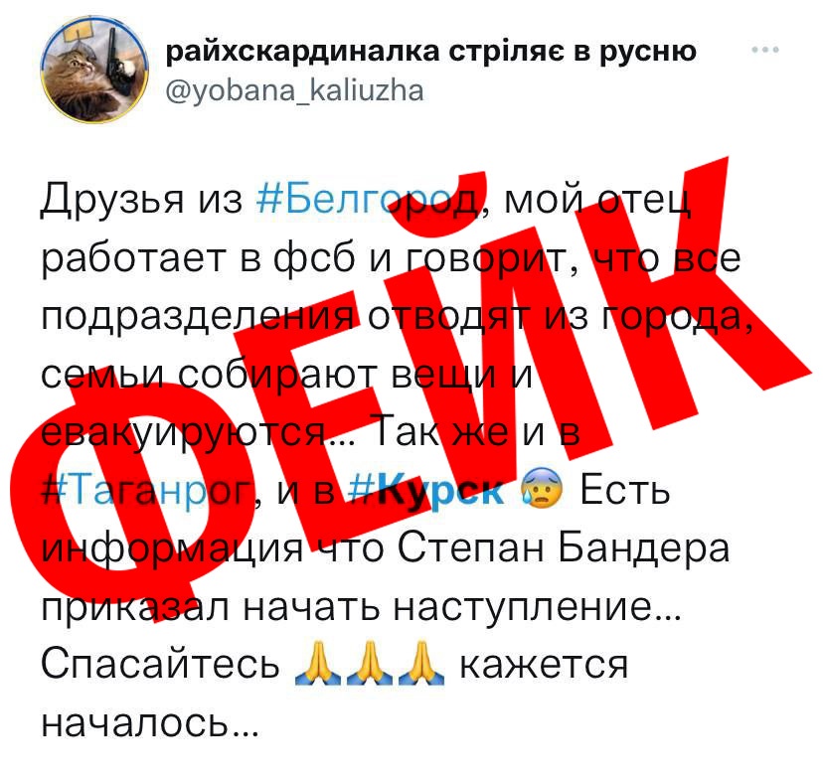Viewport: 823px width, 780px height.
Task: Click the fearful sweating face emoji
Action: (541, 488)
